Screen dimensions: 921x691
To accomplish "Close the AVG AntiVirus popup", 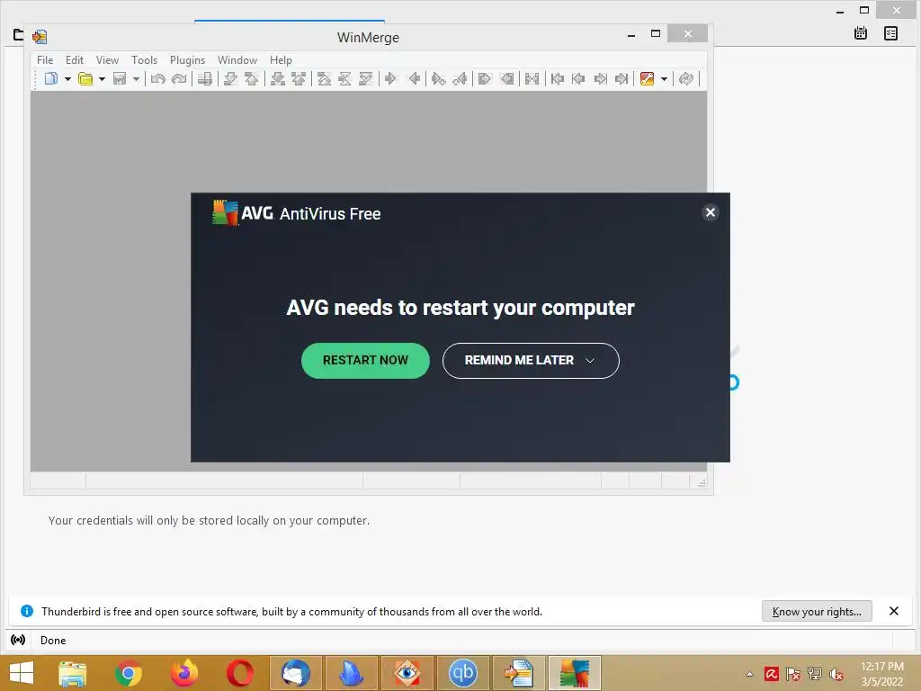I will (x=711, y=212).
